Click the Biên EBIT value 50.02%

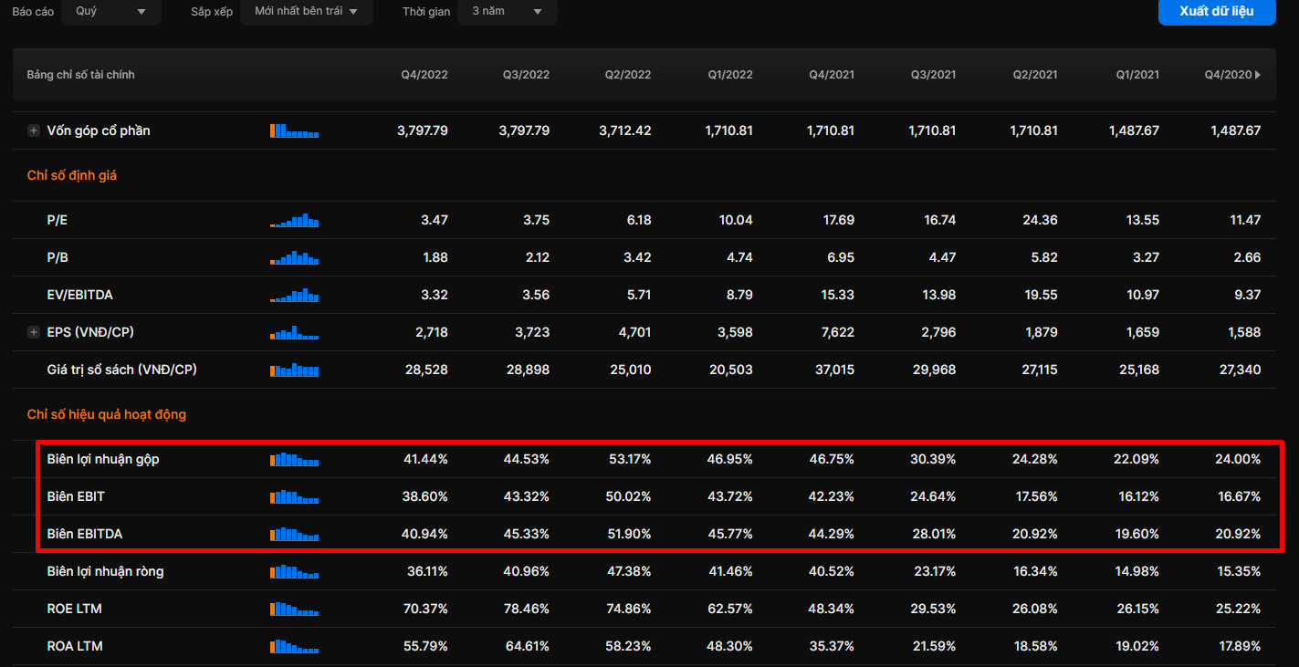click(x=630, y=496)
